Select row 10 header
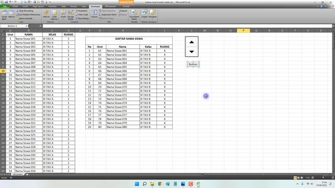Viewport: 335px width, 188px height. coord(3,71)
